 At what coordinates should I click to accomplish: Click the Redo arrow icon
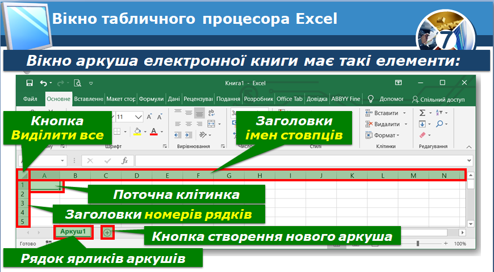[61, 83]
